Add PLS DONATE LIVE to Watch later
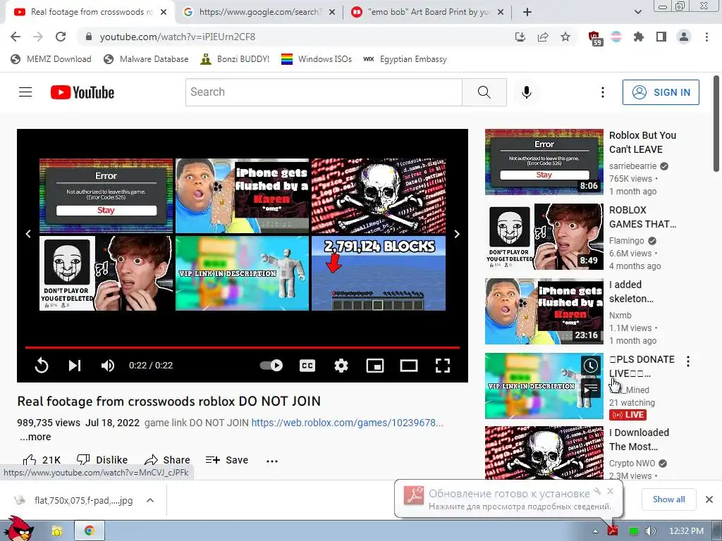 coord(590,366)
